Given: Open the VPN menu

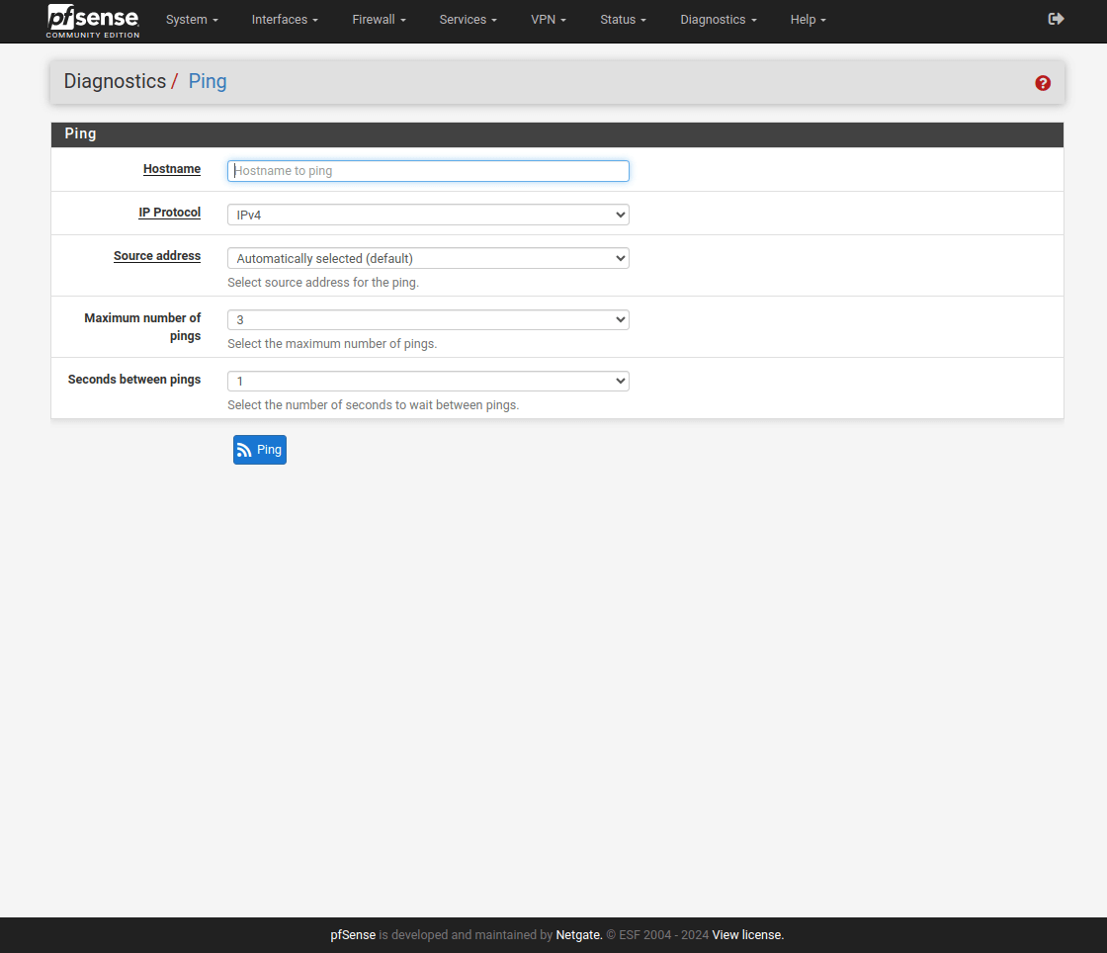Looking at the screenshot, I should click(549, 20).
